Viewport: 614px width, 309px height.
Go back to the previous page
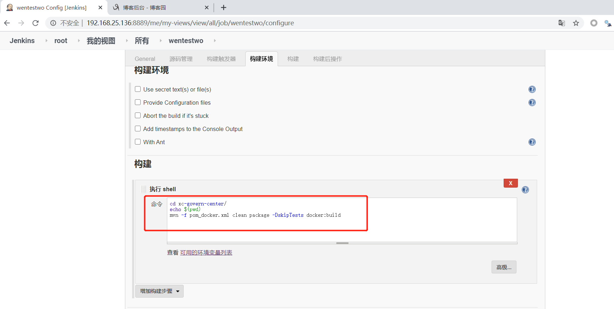pyautogui.click(x=7, y=23)
